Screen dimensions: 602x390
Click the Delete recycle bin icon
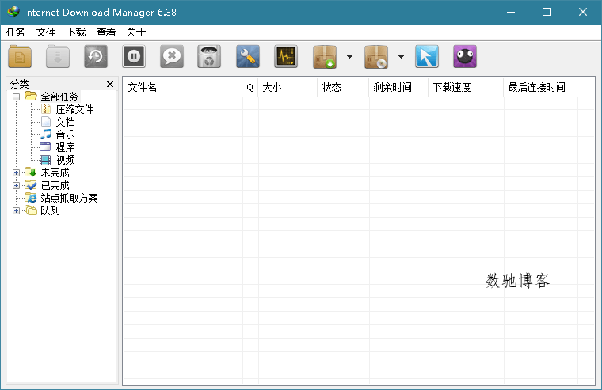tap(209, 57)
